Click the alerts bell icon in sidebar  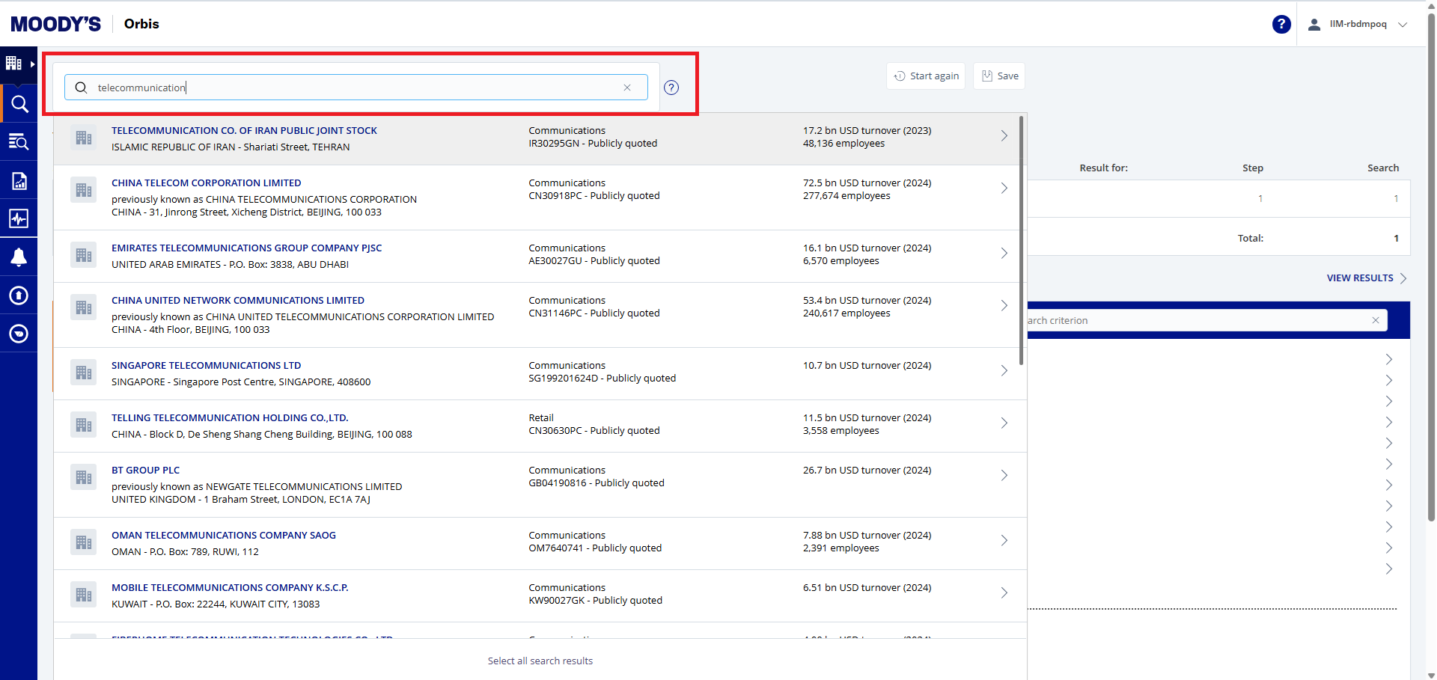[x=19, y=257]
